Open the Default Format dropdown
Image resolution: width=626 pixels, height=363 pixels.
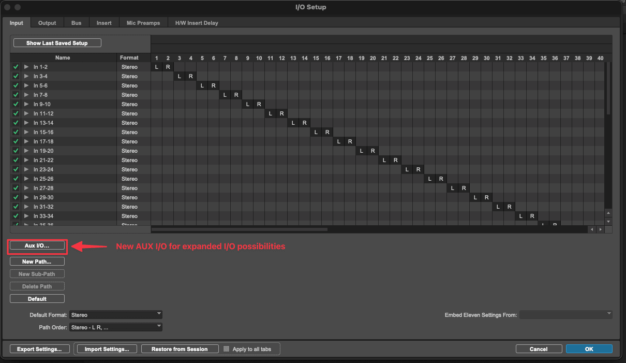point(116,314)
